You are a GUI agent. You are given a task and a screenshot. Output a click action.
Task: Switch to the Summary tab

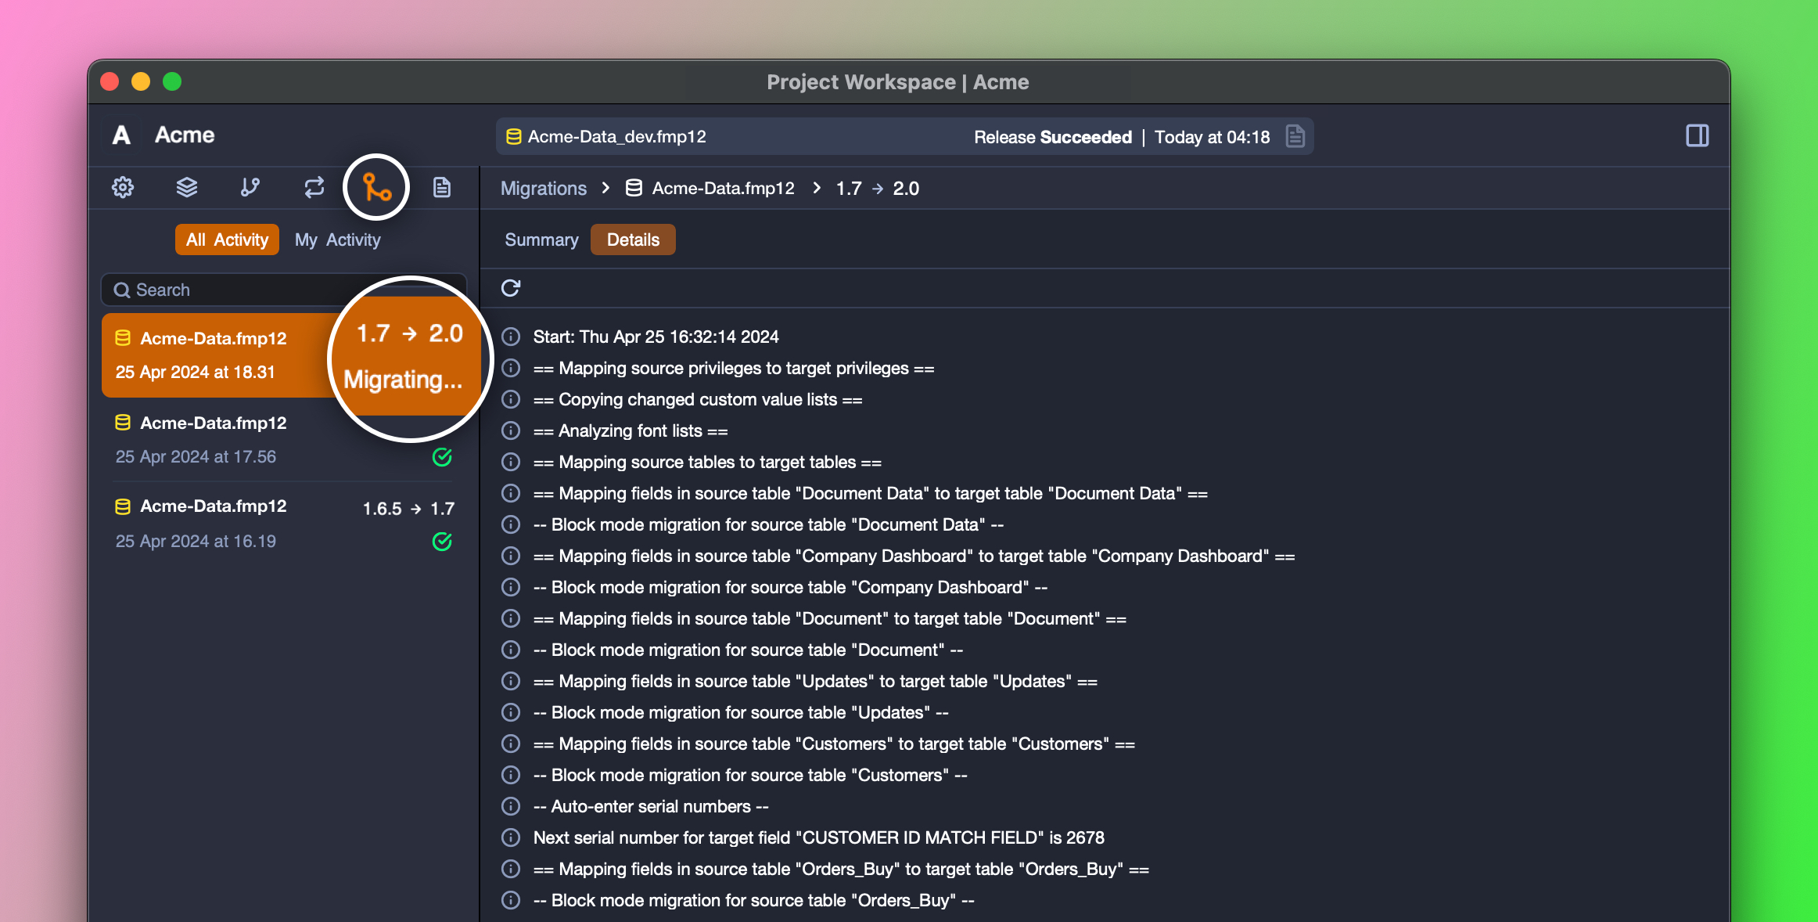541,240
